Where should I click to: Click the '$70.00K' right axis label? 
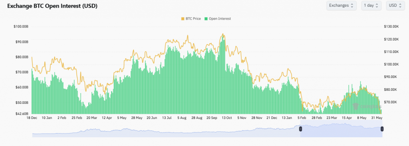391,102
